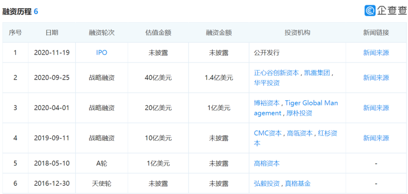408x194 pixels.
Task: Click the 新闻链接 column header
Action: click(x=376, y=33)
